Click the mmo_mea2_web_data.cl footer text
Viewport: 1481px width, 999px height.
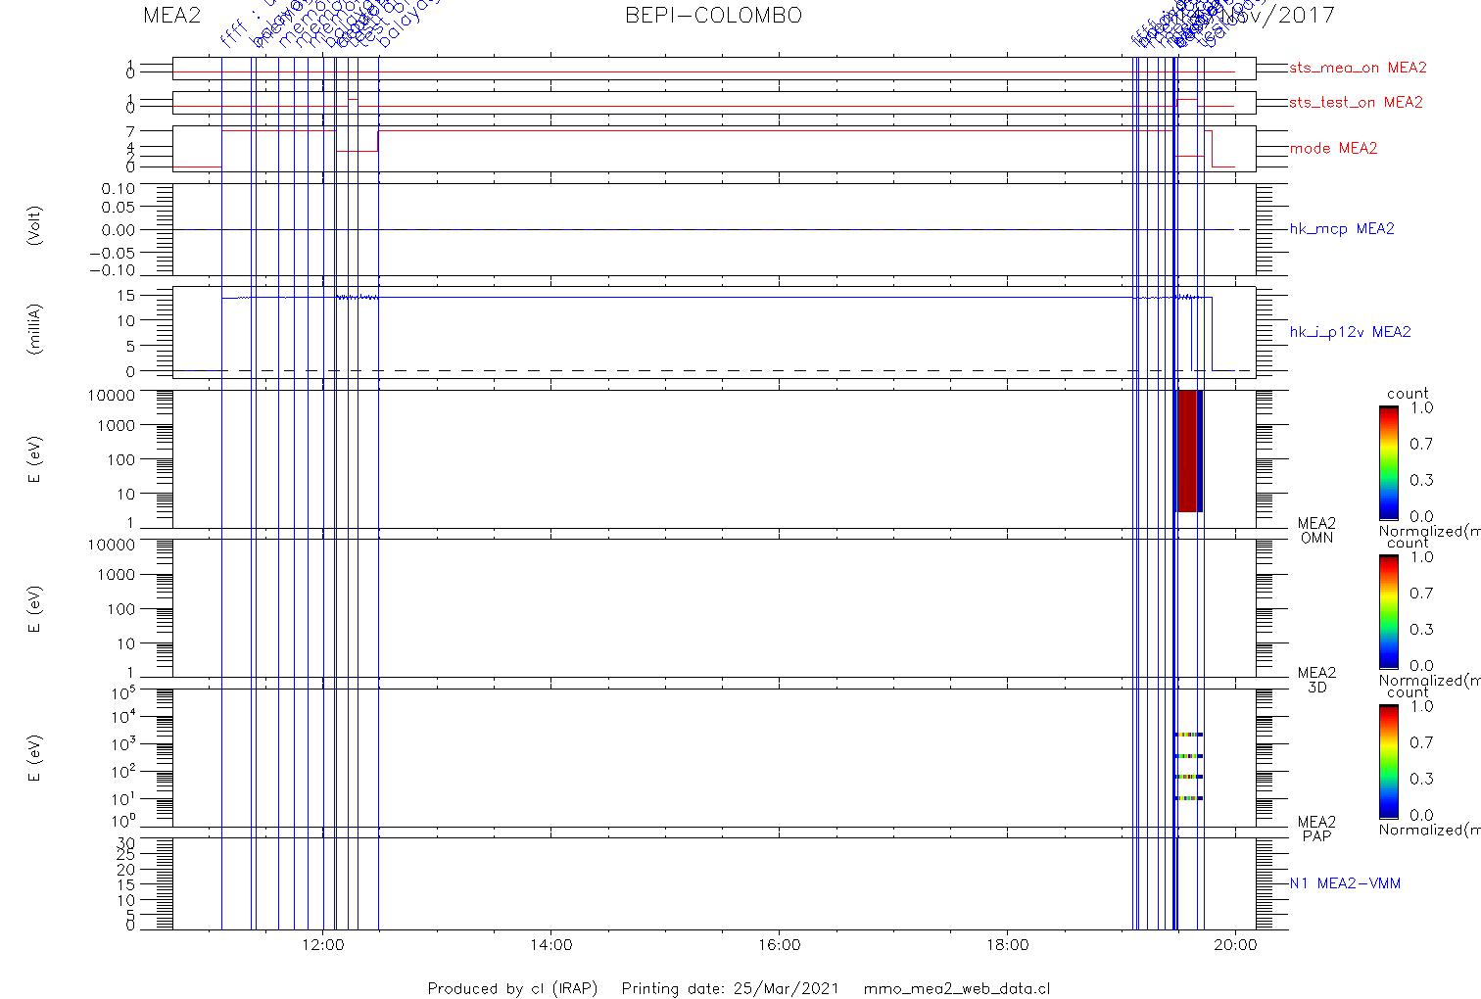click(957, 988)
